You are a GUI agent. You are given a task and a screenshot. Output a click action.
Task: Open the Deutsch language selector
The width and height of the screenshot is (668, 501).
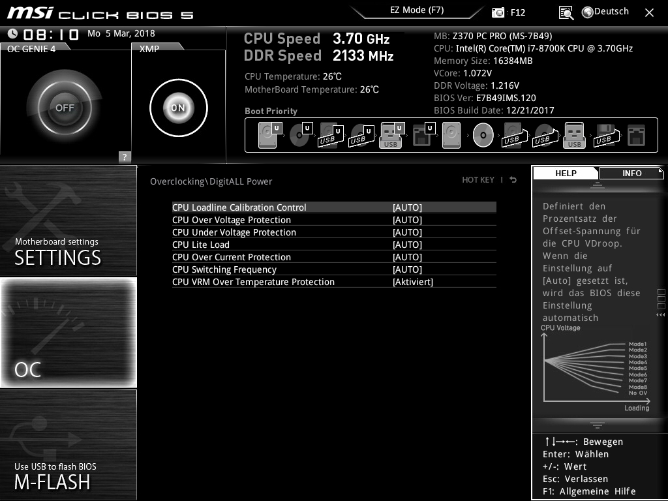point(611,12)
